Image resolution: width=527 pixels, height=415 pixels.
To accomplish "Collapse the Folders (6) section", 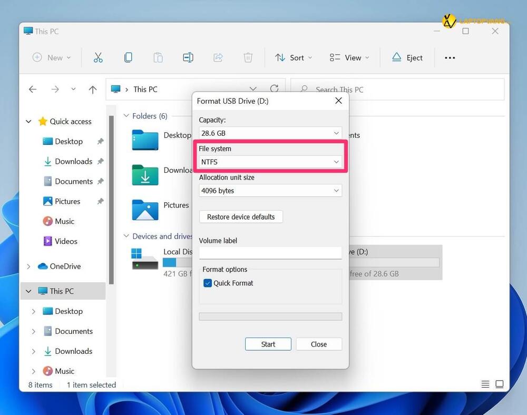I will pos(126,115).
